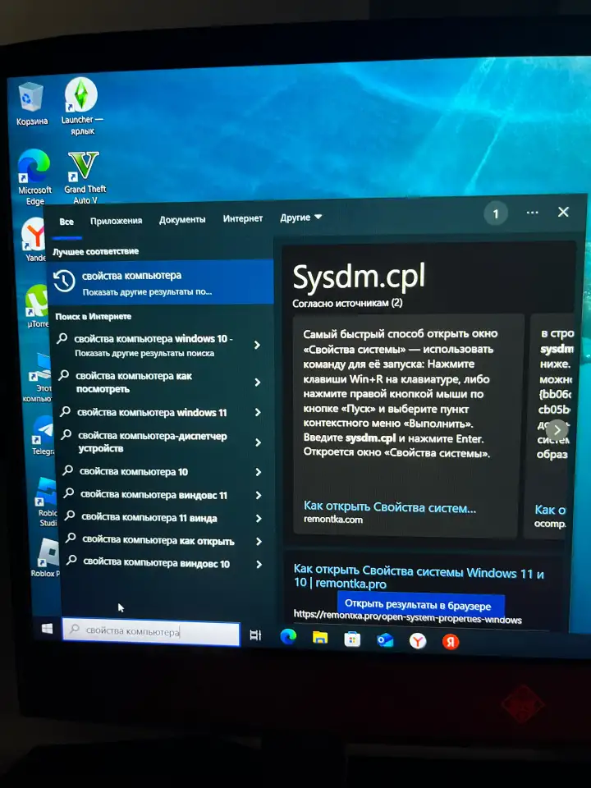Open the red Я Yandex taskbar icon

451,642
